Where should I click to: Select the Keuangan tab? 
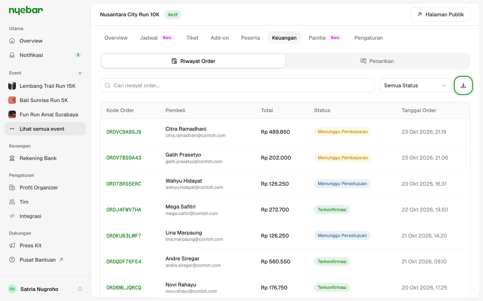284,38
